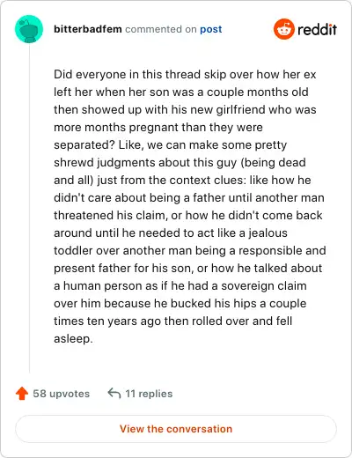Follow the blue "post" link
Viewport: 352px width, 458px height.
pyautogui.click(x=211, y=29)
